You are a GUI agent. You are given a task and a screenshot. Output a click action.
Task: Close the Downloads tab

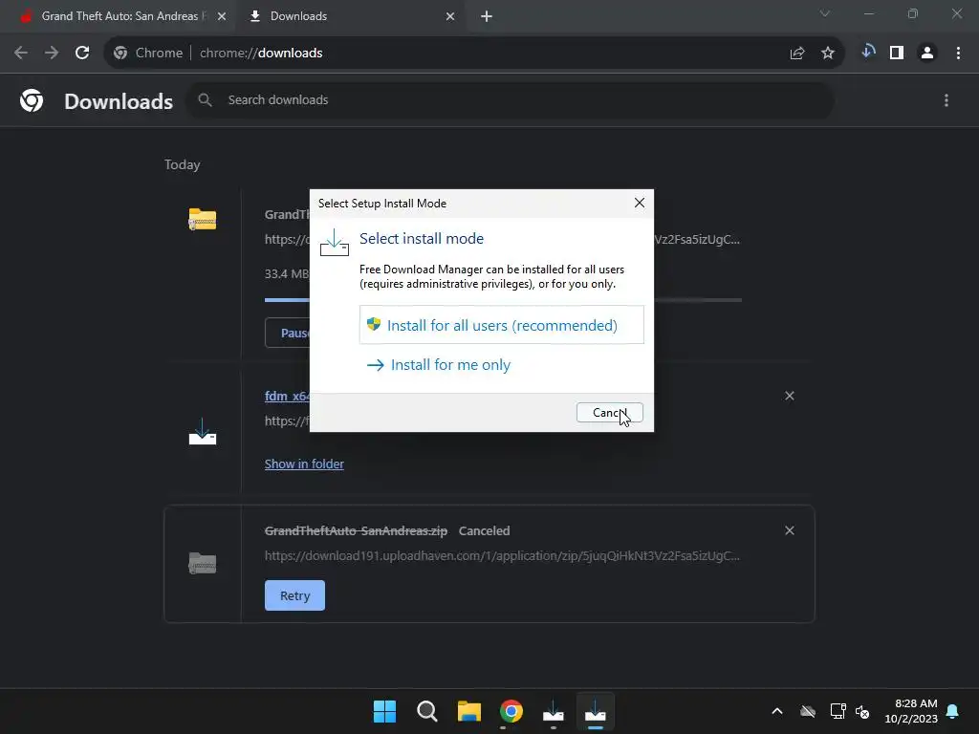tap(450, 16)
